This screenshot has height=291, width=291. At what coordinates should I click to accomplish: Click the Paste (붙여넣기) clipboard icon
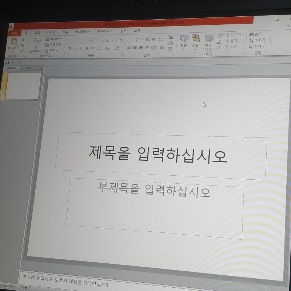[14, 41]
